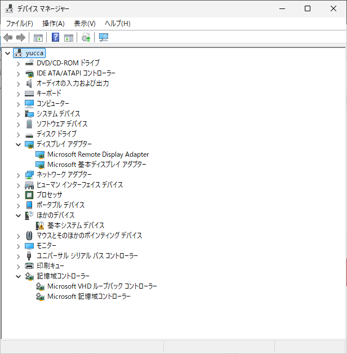Click the Back arrow toolbar icon
This screenshot has width=347, height=354.
(x=8, y=37)
